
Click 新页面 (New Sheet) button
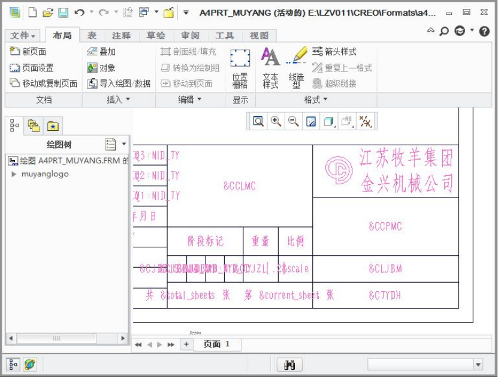28,51
